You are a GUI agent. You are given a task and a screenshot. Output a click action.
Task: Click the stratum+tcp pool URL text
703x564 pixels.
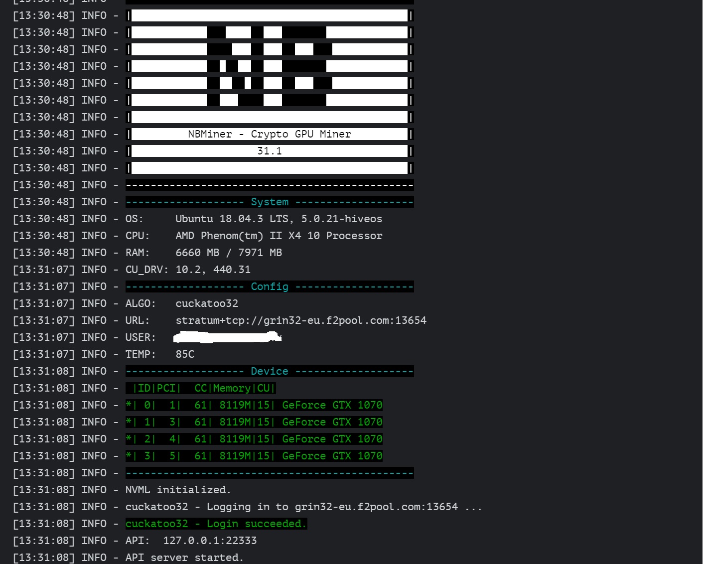[x=301, y=320]
